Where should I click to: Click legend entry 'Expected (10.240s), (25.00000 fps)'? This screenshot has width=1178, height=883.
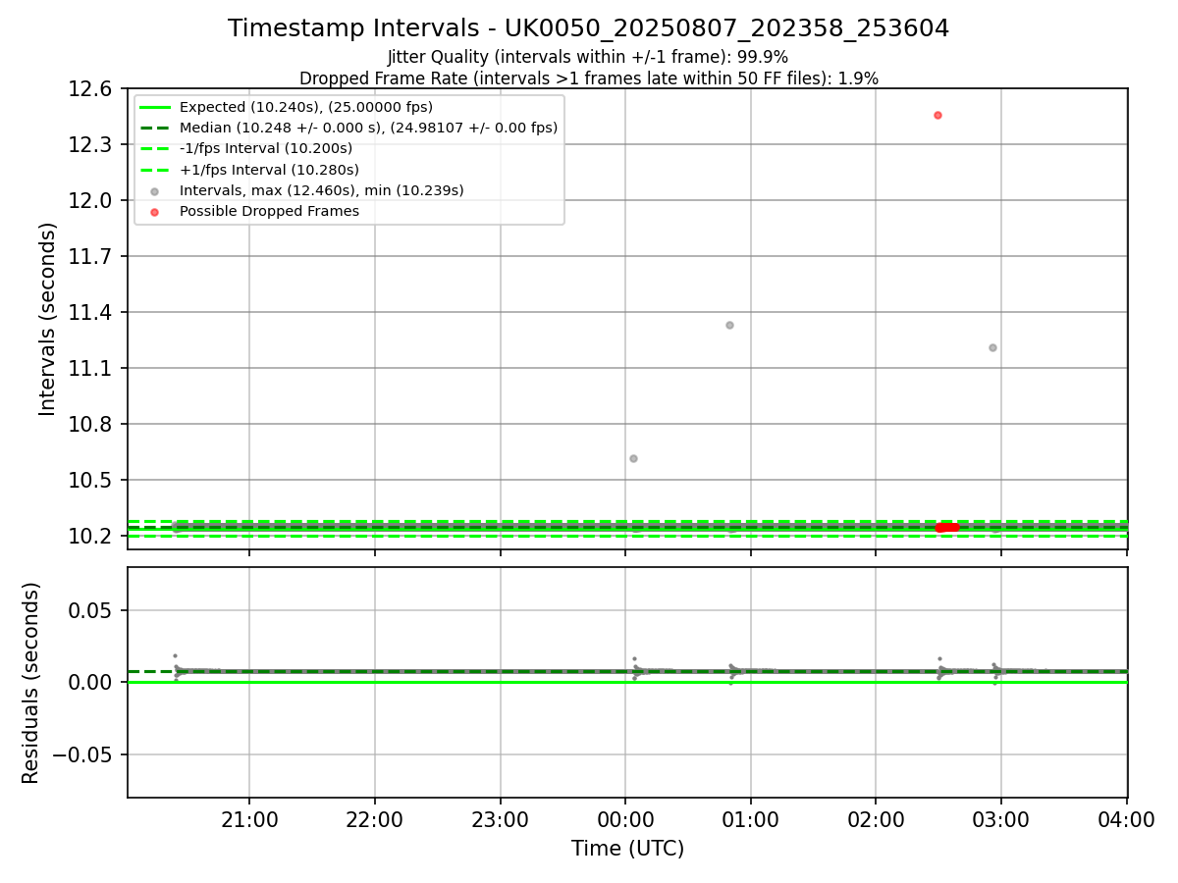(x=306, y=107)
